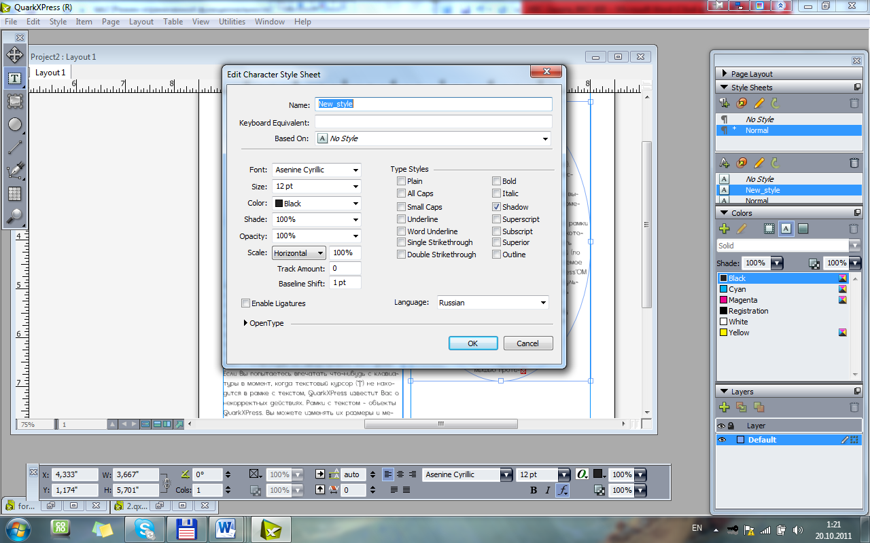This screenshot has height=543, width=870.
Task: Check the All Caps type style
Action: point(401,193)
